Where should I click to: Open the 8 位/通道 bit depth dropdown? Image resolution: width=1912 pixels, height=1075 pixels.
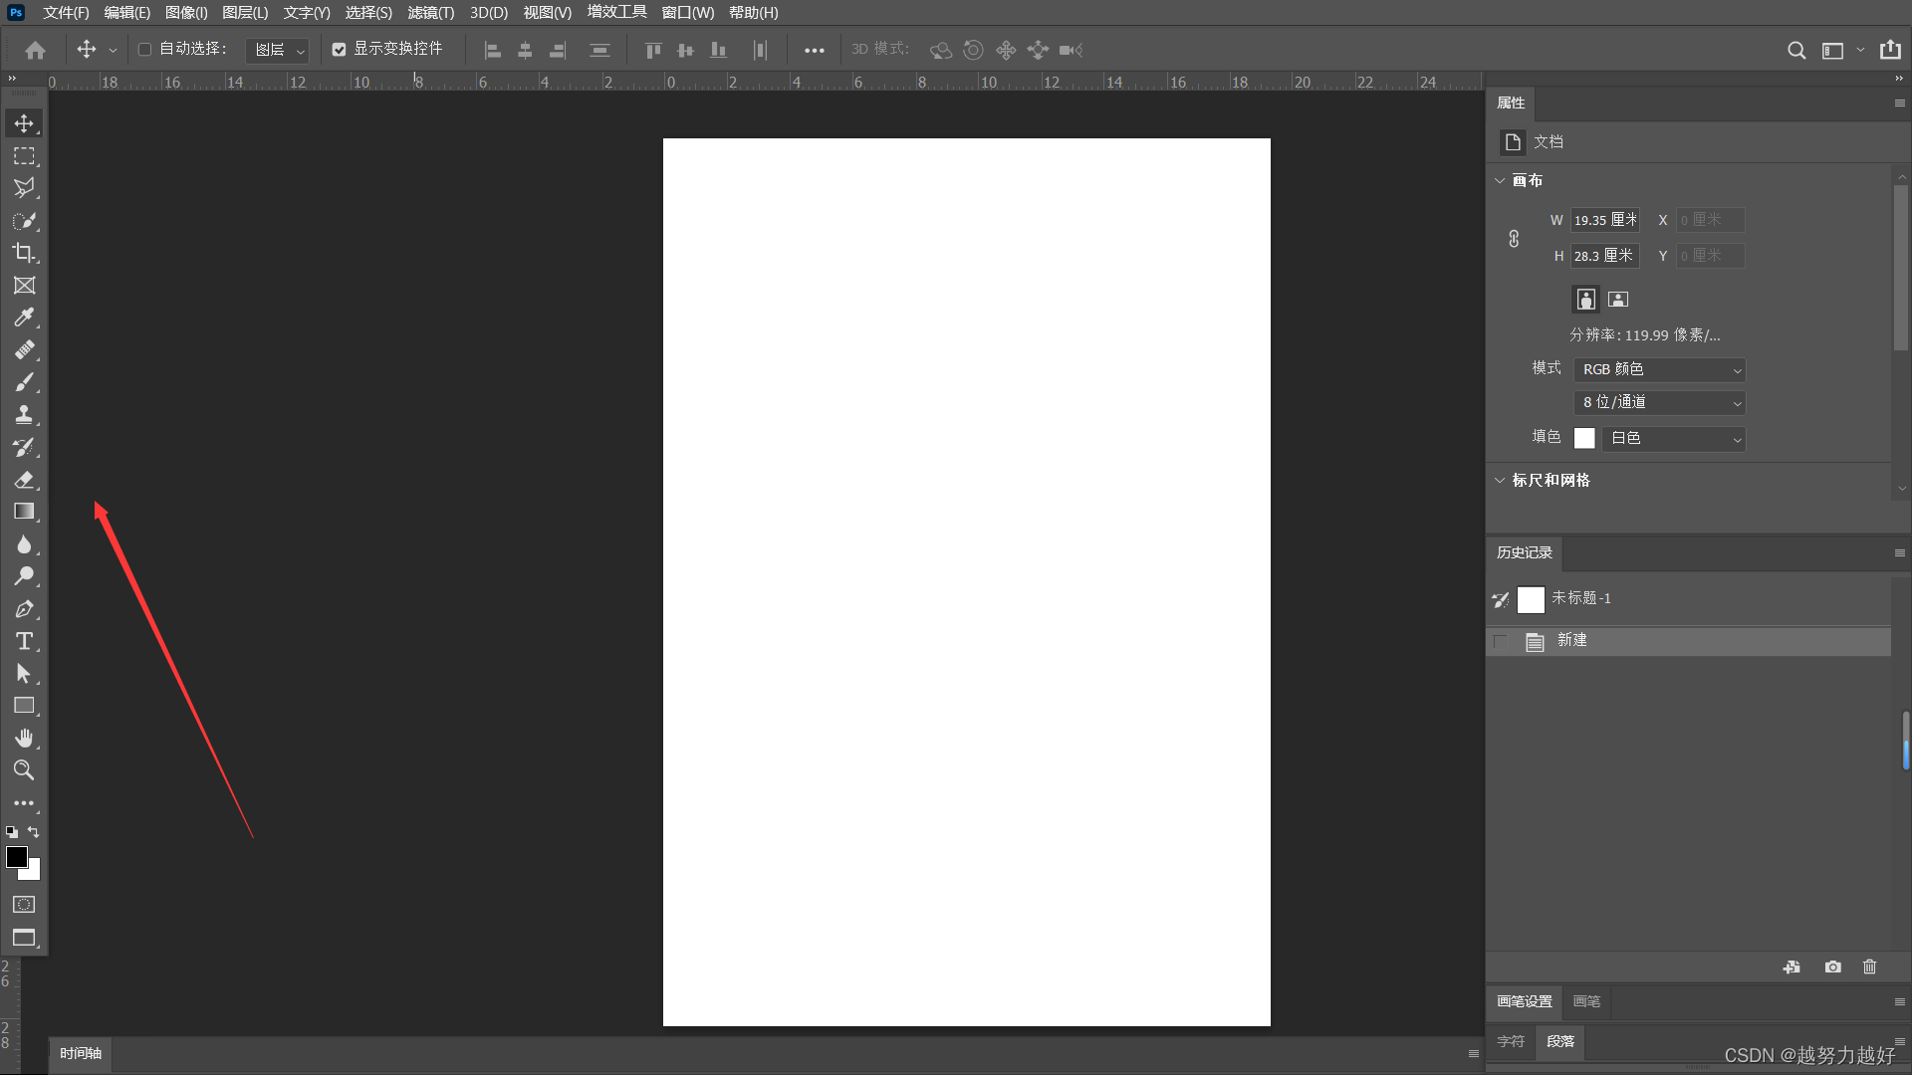tap(1659, 402)
